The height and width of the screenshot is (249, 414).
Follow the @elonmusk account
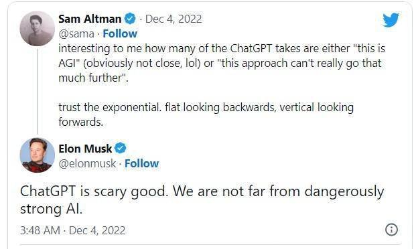(141, 163)
